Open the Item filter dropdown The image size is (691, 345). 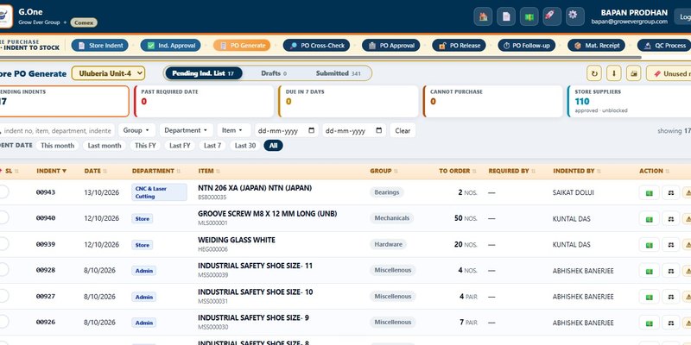click(232, 130)
